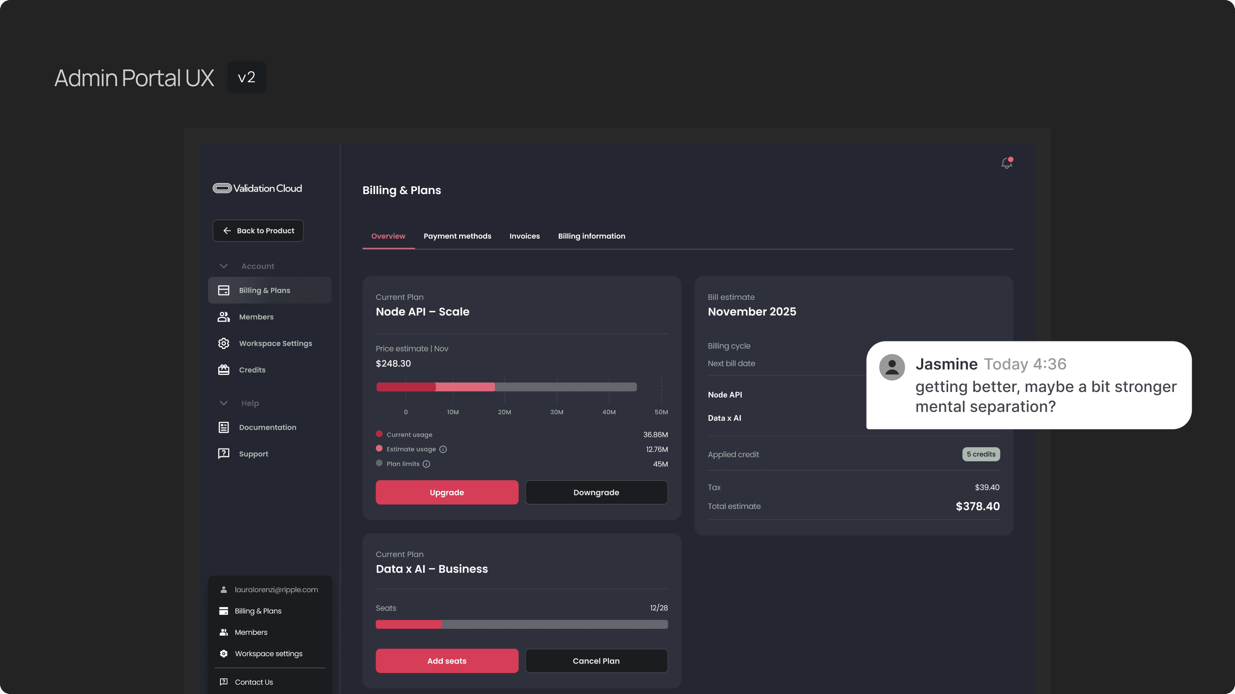
Task: Collapse the Help section chevron
Action: [223, 403]
